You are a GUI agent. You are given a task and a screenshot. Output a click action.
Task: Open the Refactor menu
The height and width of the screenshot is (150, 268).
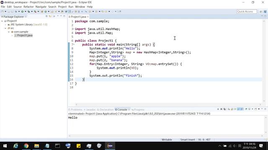pos(28,7)
